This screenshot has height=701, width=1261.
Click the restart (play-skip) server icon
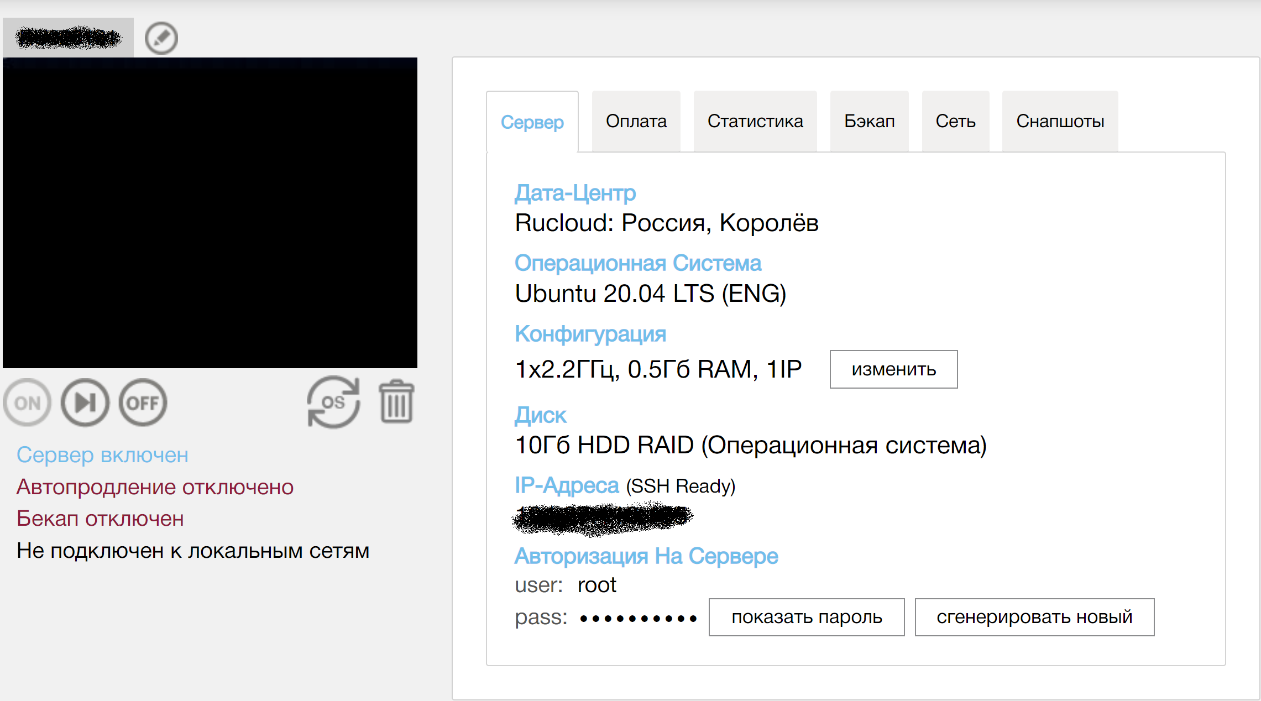[x=85, y=402]
